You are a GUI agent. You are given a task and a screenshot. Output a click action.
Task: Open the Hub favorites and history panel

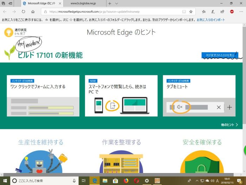[204, 12]
